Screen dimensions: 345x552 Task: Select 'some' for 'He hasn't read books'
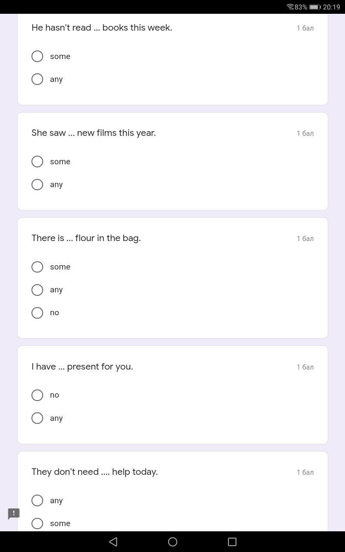[37, 56]
